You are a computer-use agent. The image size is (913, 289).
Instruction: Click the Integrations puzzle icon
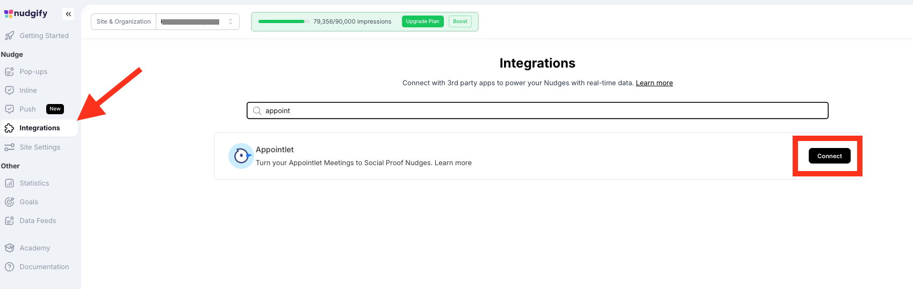coord(9,128)
